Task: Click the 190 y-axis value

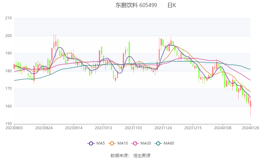Action: tap(9, 54)
